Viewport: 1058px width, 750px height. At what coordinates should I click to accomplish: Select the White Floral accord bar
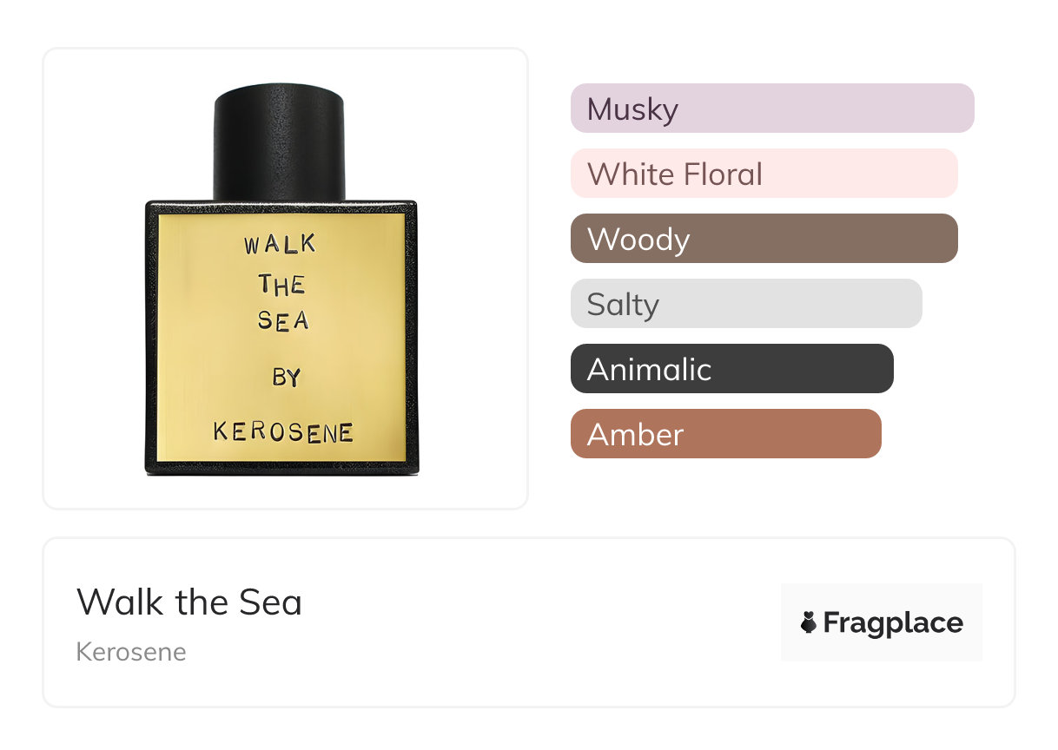(x=764, y=174)
